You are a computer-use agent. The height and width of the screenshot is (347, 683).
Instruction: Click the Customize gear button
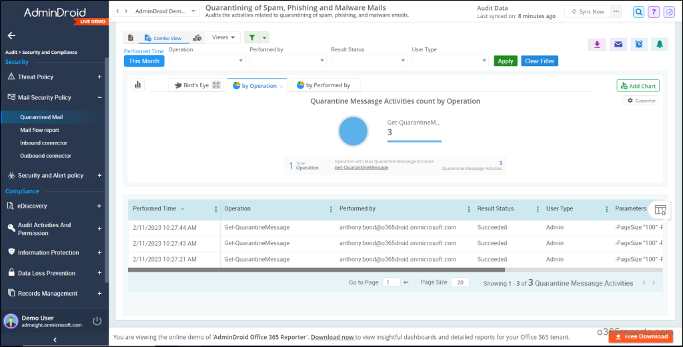pos(641,101)
